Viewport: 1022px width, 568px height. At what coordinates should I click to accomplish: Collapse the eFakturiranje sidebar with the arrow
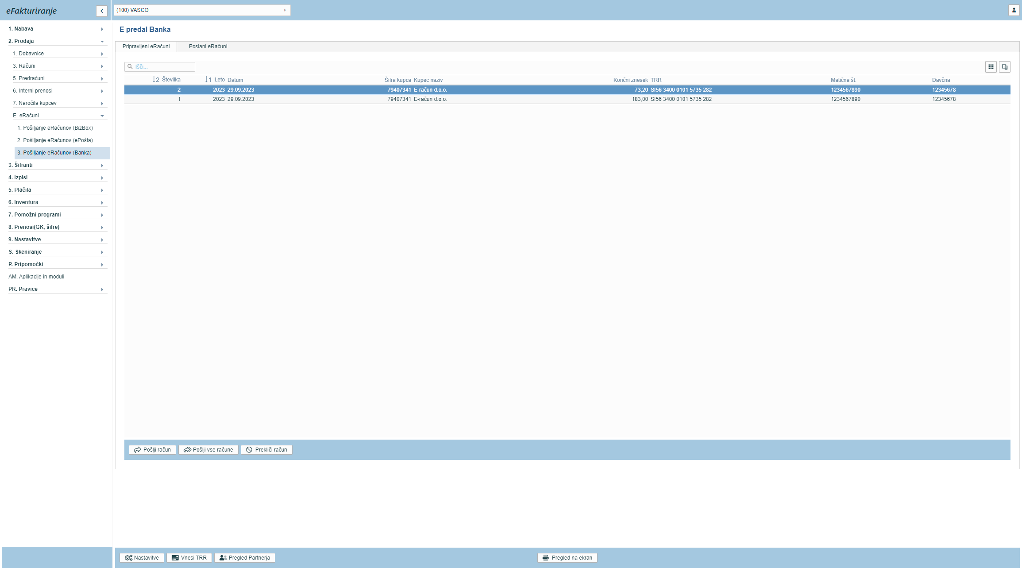[x=102, y=11]
